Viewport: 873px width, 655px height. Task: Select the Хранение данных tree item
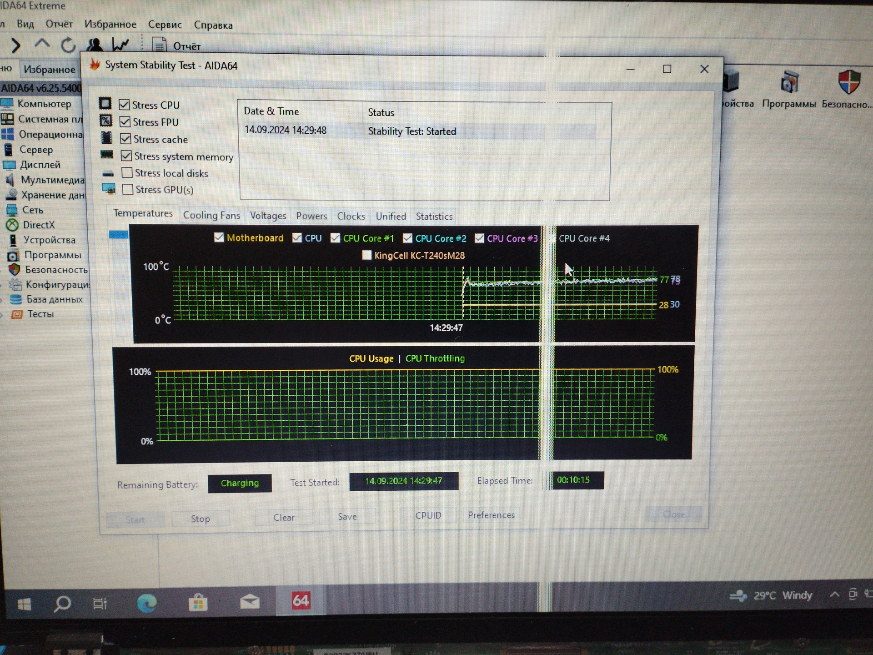(x=45, y=195)
